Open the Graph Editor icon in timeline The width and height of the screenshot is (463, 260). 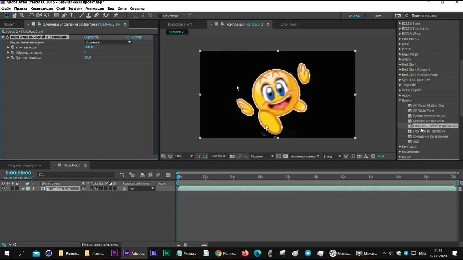tap(168, 175)
